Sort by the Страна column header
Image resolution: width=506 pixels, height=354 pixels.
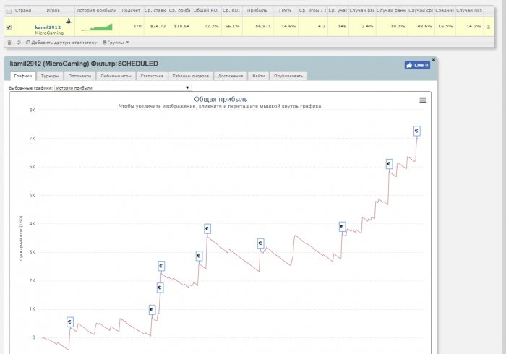(23, 10)
